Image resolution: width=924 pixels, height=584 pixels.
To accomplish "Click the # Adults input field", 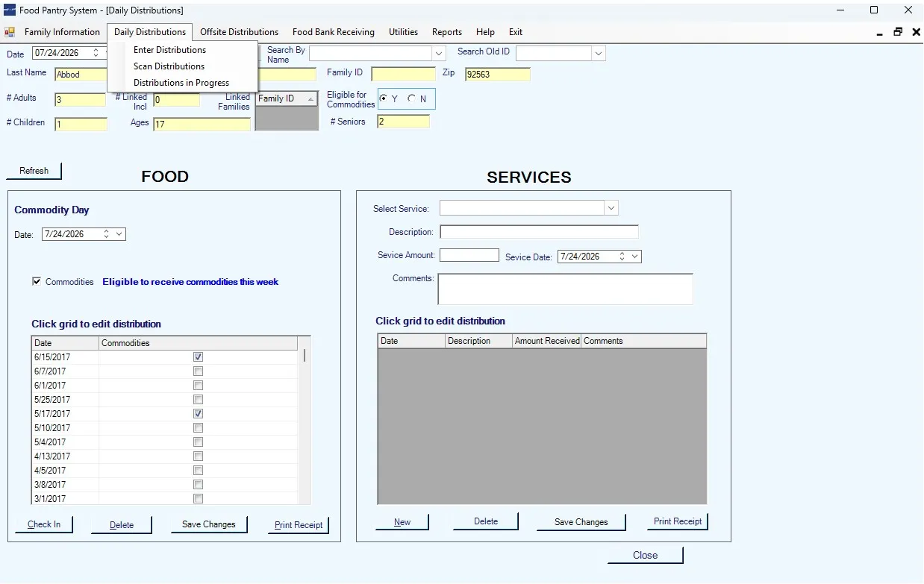I will coord(81,100).
